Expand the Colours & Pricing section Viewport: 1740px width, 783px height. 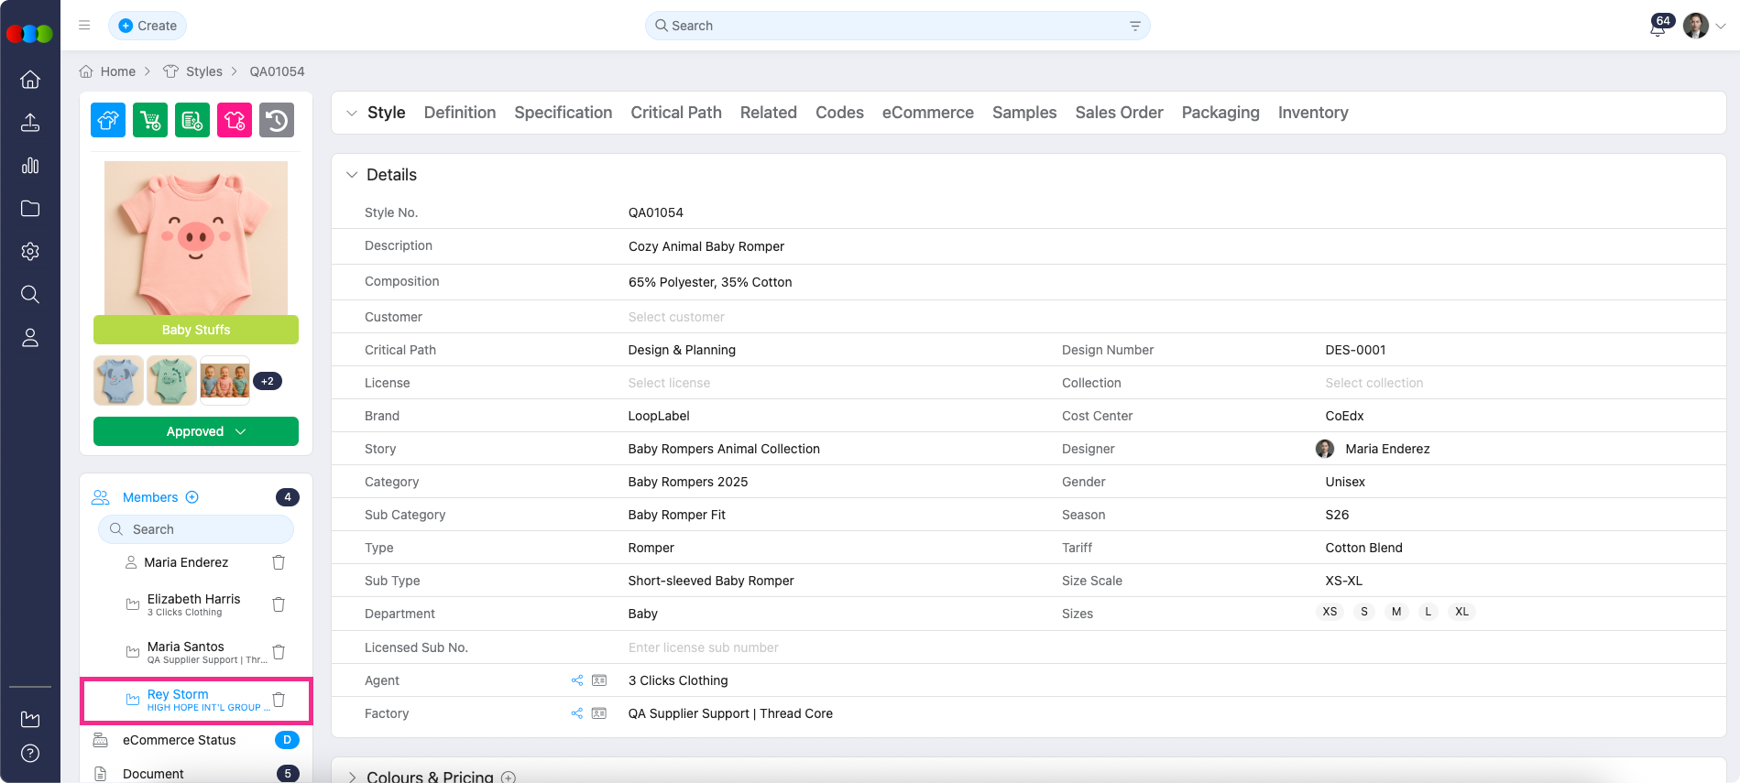point(352,777)
